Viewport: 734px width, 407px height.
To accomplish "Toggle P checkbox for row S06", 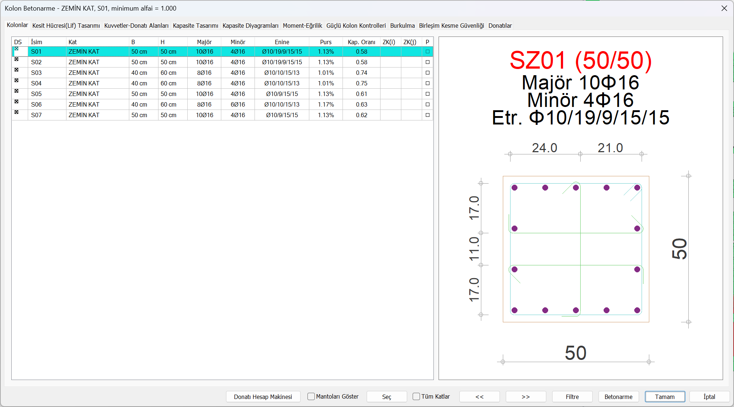I will point(428,104).
